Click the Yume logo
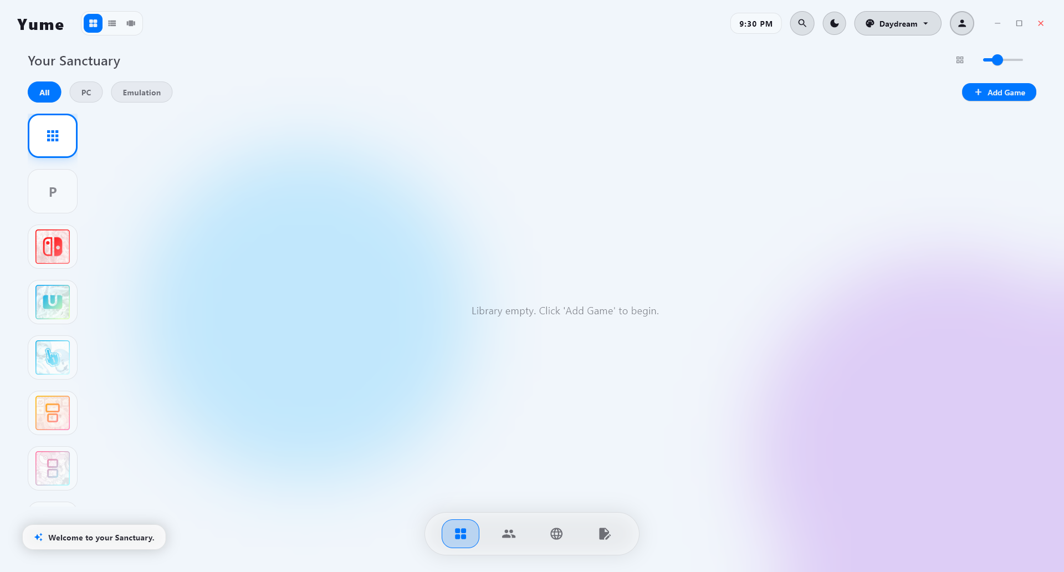1064x572 pixels. click(x=40, y=24)
